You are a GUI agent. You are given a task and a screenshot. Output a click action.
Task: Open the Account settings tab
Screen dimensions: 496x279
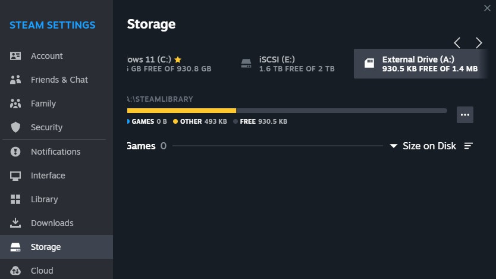click(47, 56)
